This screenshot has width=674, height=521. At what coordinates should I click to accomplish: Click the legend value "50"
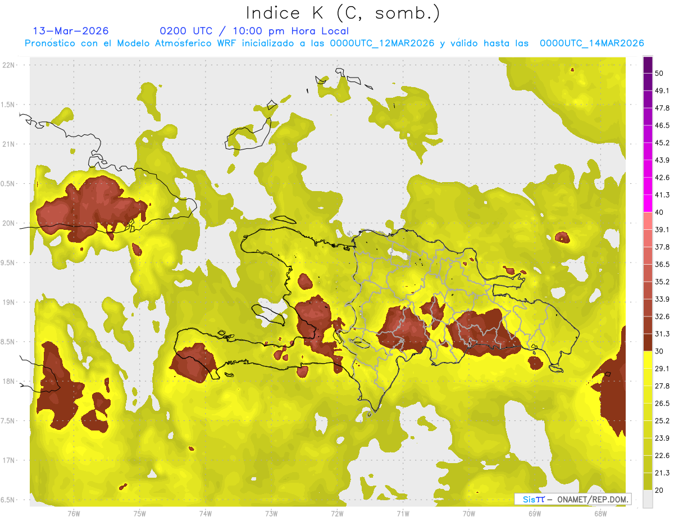point(660,74)
